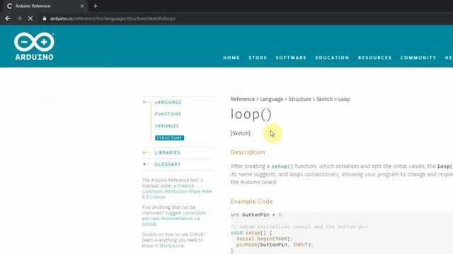
Task: Click the Loop breadcrumb item
Action: tap(344, 99)
